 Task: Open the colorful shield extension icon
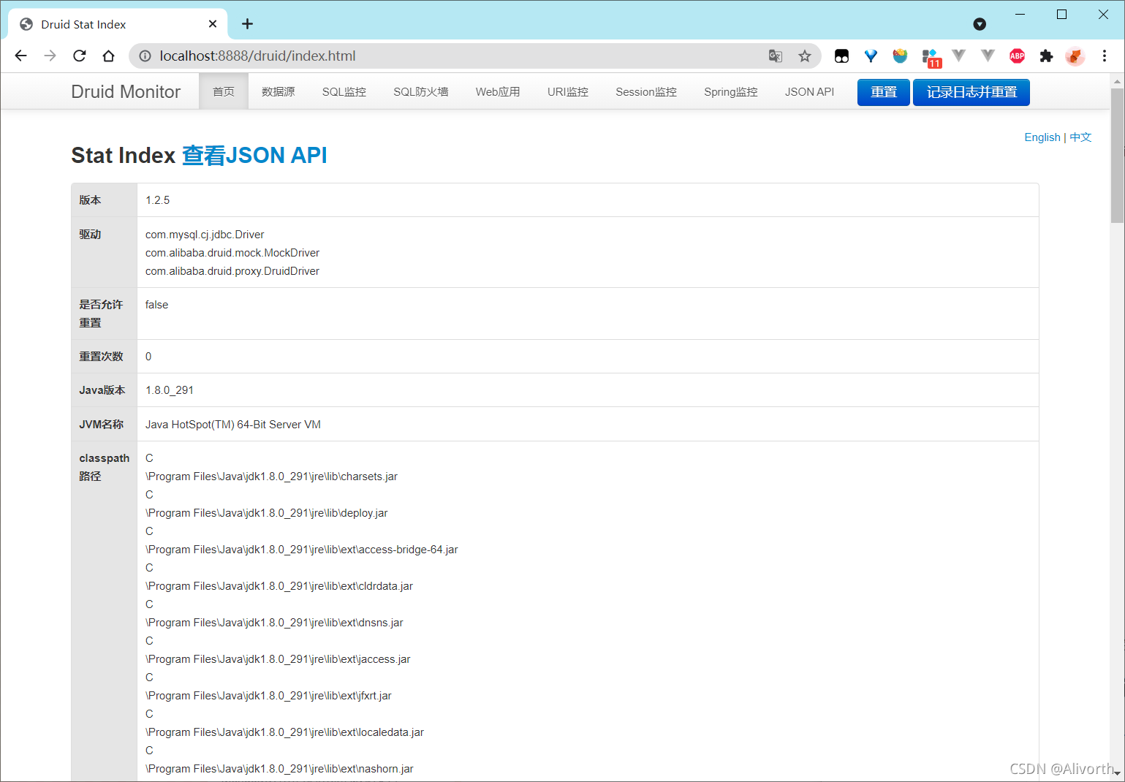pos(900,56)
